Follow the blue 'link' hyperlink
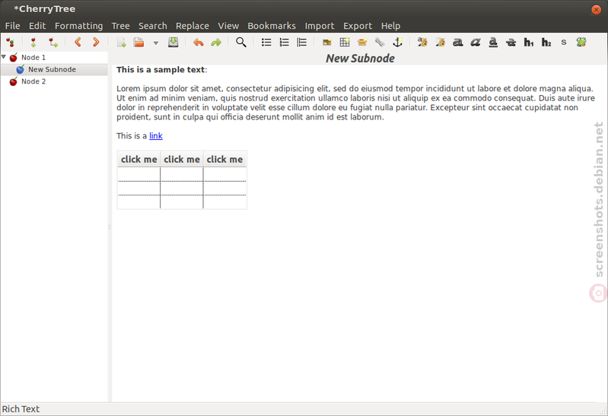This screenshot has height=416, width=608. click(x=156, y=135)
